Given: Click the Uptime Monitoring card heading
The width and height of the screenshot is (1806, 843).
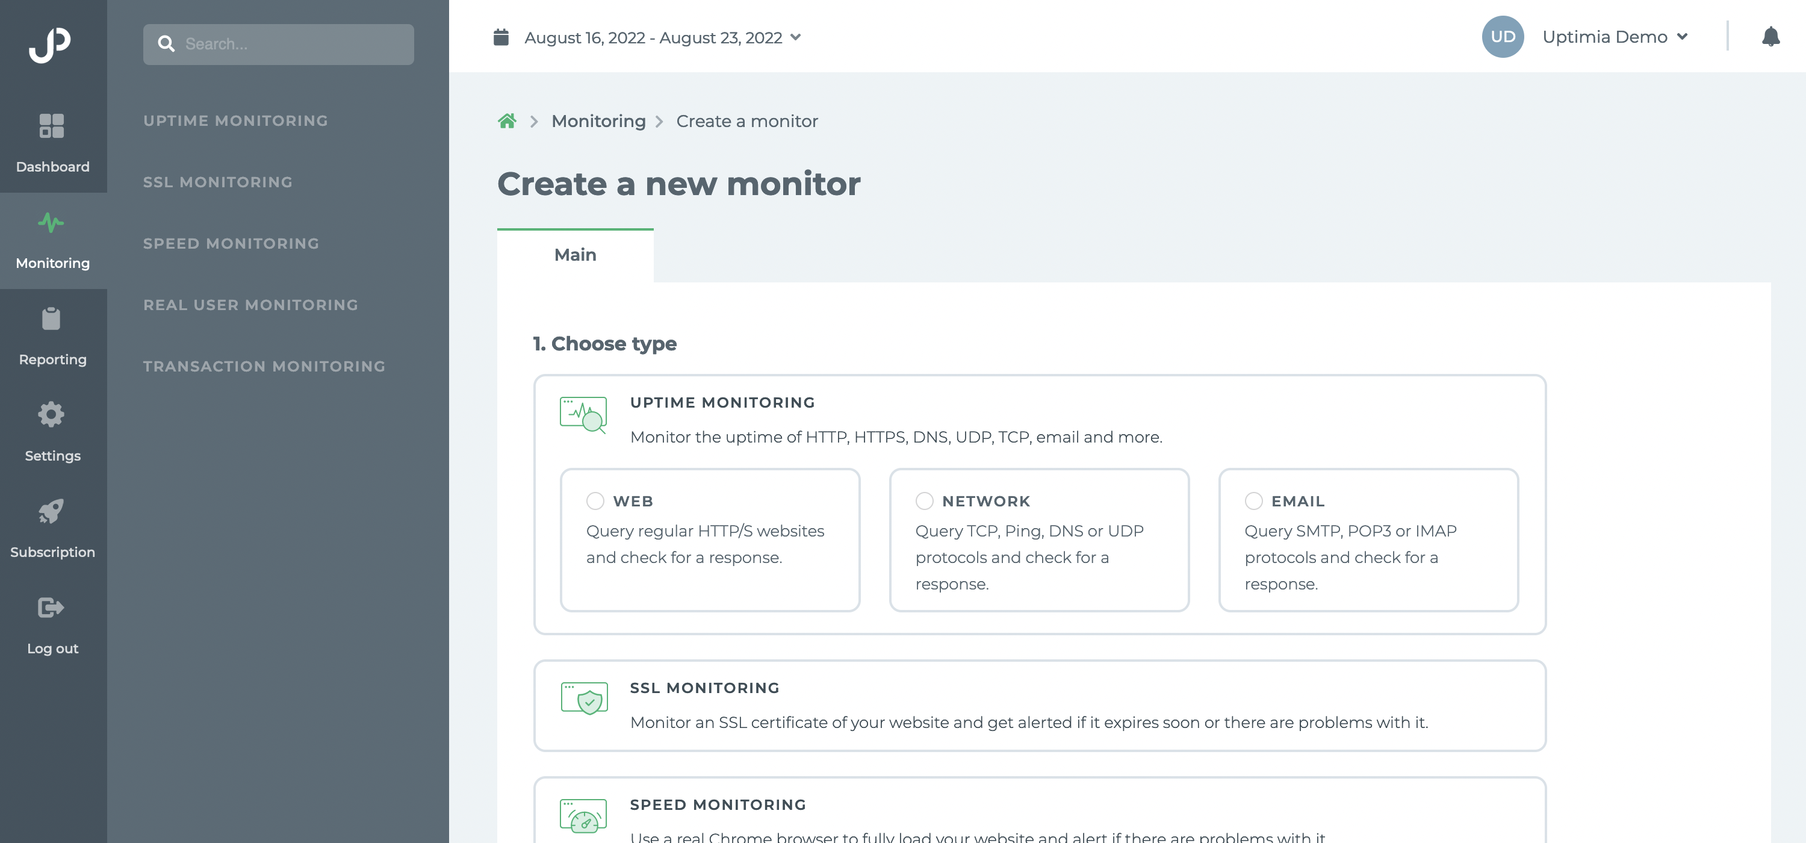Looking at the screenshot, I should [x=722, y=403].
